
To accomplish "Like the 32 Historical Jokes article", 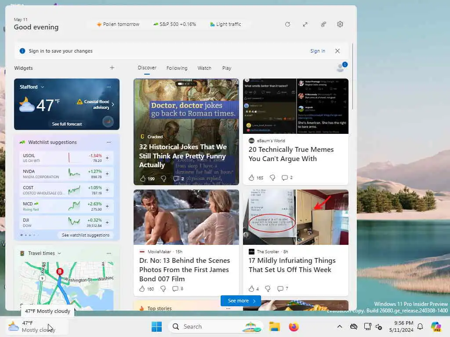I will (x=143, y=179).
